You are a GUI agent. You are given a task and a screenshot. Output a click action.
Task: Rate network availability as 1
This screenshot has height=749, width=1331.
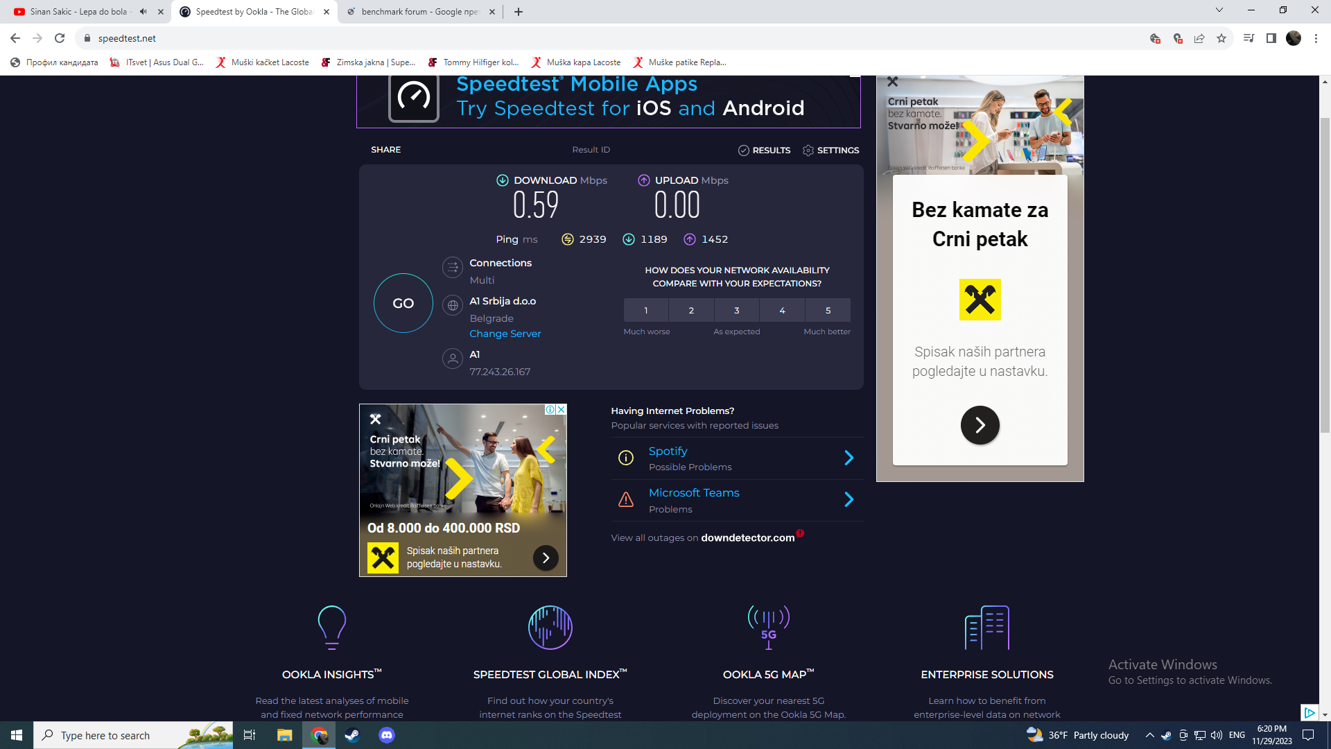coord(646,310)
